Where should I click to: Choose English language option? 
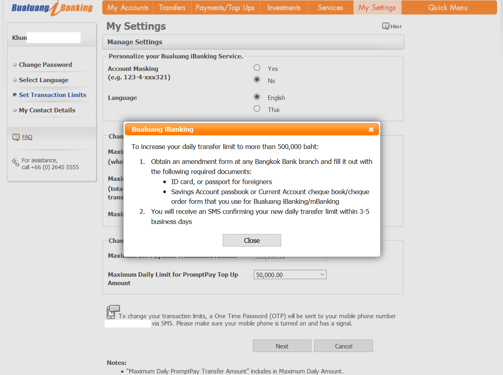(x=257, y=97)
